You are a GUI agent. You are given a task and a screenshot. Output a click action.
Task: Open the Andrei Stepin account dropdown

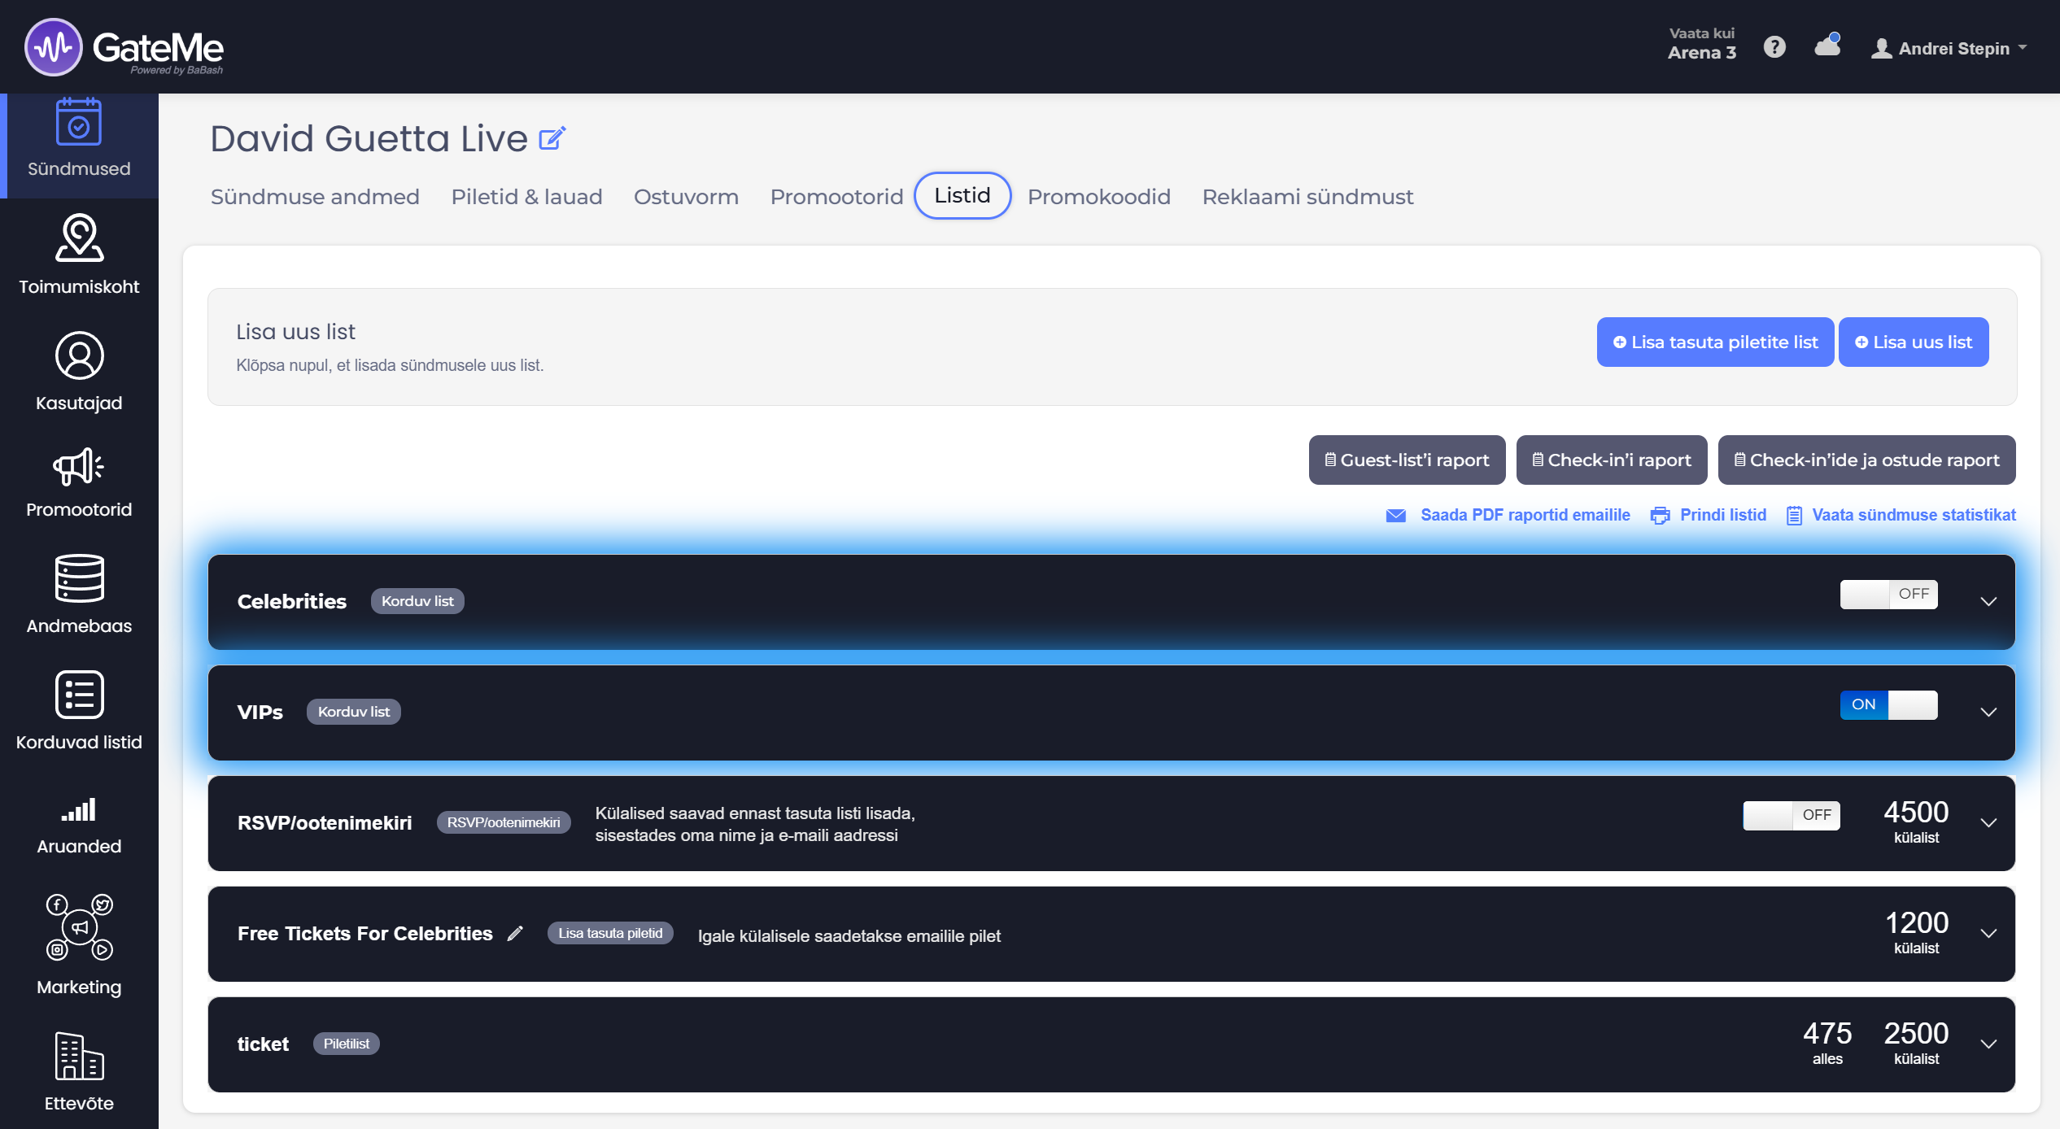pos(1949,49)
